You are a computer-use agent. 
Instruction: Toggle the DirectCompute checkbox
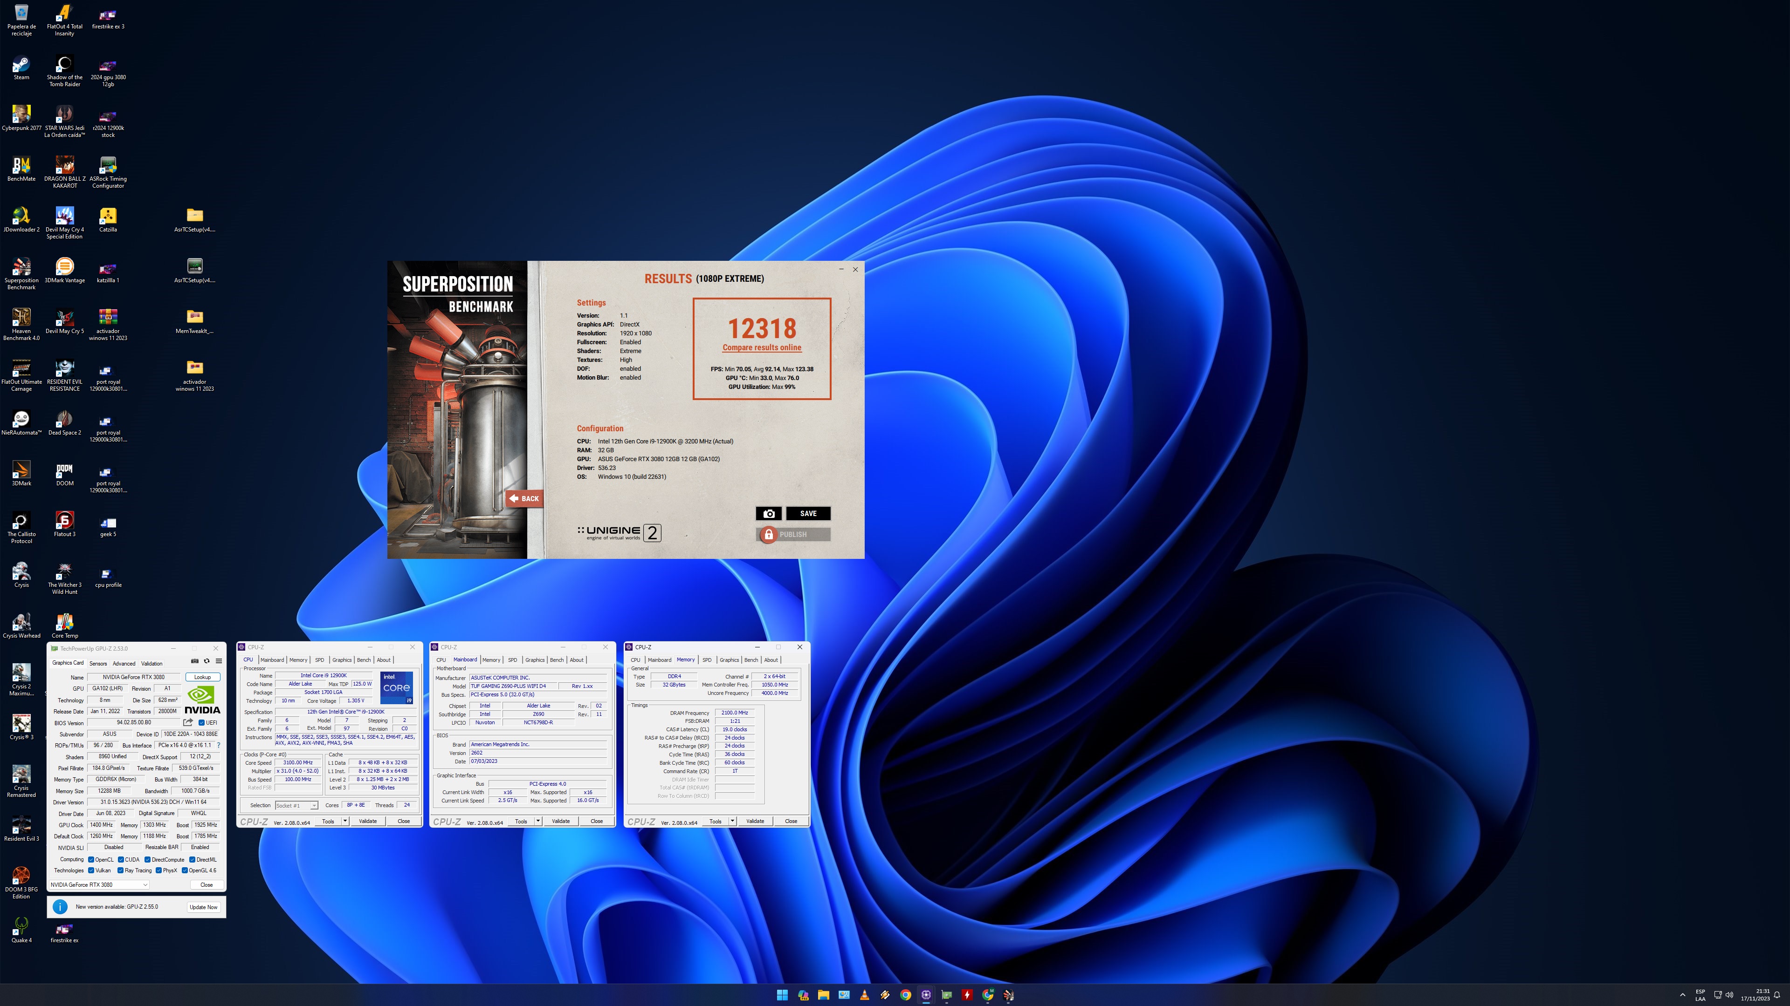[x=147, y=859]
